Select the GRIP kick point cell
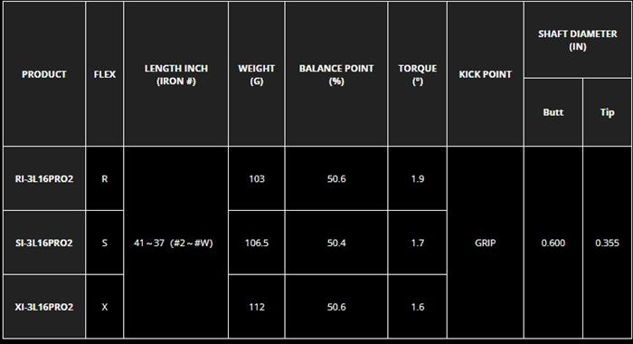633x344 pixels. (486, 243)
